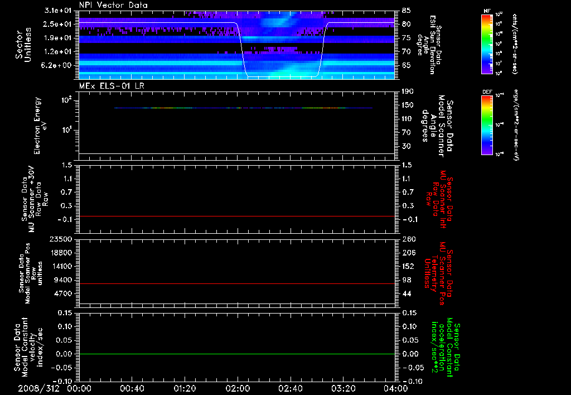Click the '01:20' time axis label

point(185,388)
